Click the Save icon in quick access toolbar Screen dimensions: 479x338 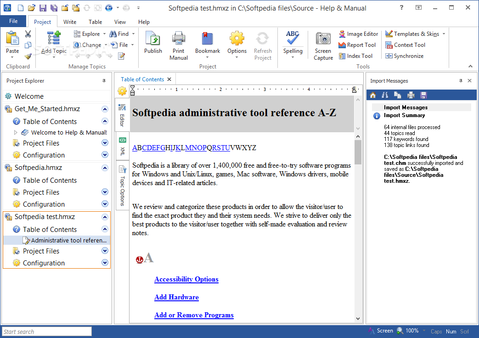(x=43, y=8)
